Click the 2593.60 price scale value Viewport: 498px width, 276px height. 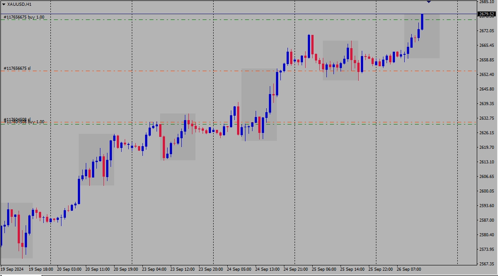(487, 206)
